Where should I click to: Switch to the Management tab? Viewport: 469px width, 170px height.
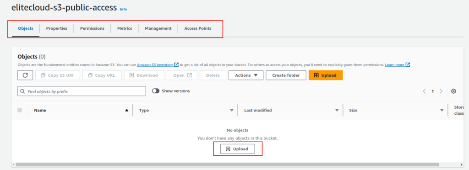(x=158, y=29)
